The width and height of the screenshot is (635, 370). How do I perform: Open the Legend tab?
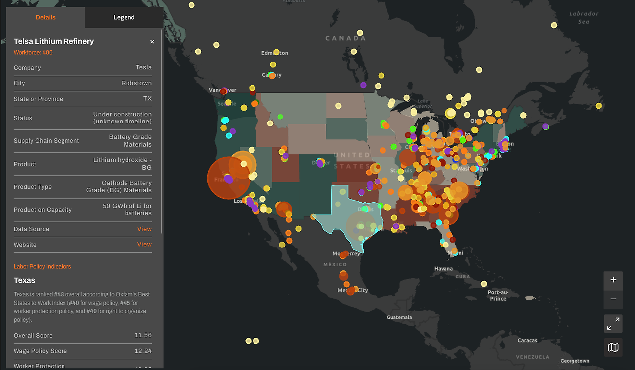124,17
